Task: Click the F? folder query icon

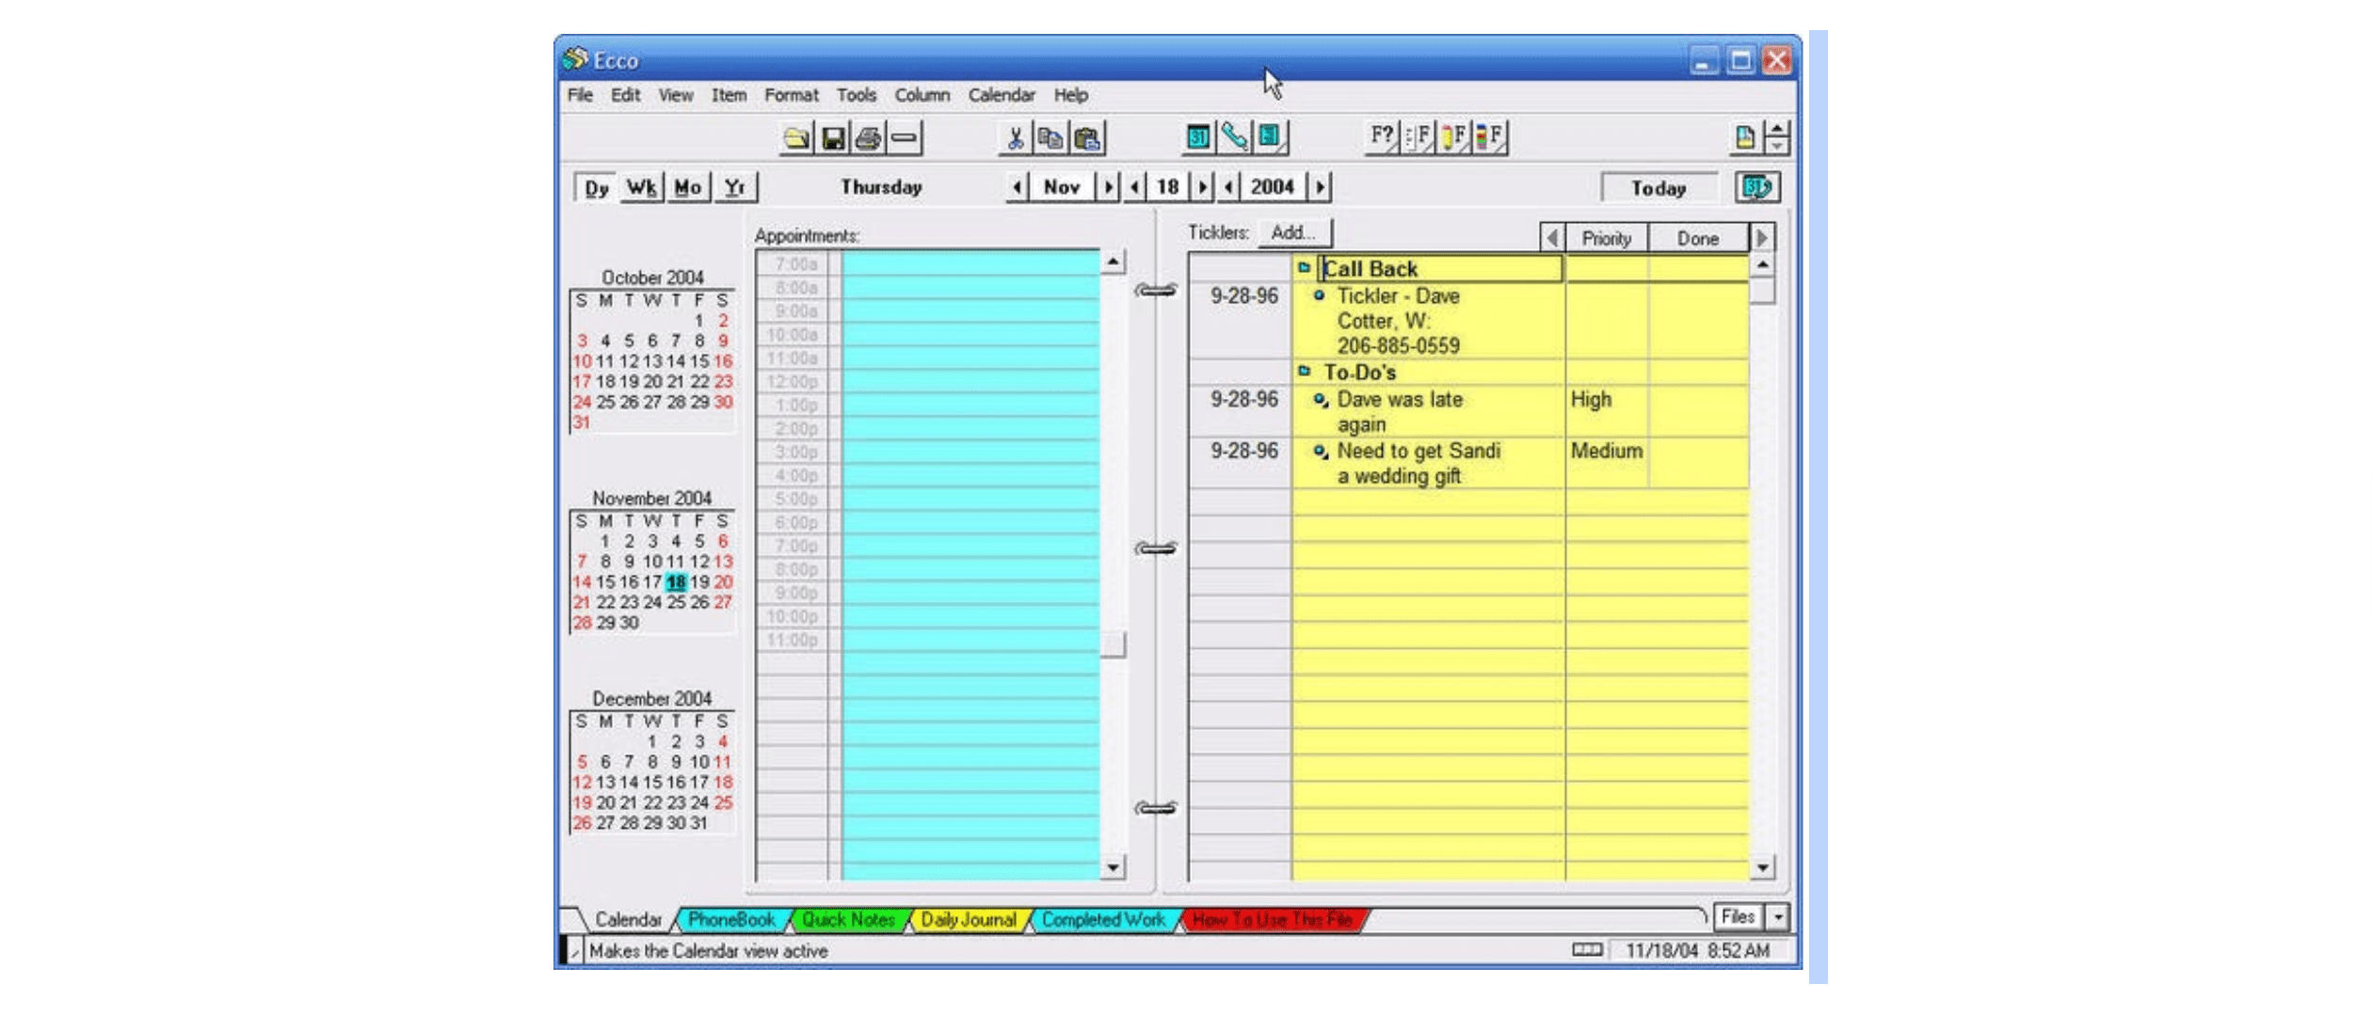Action: [x=1381, y=136]
